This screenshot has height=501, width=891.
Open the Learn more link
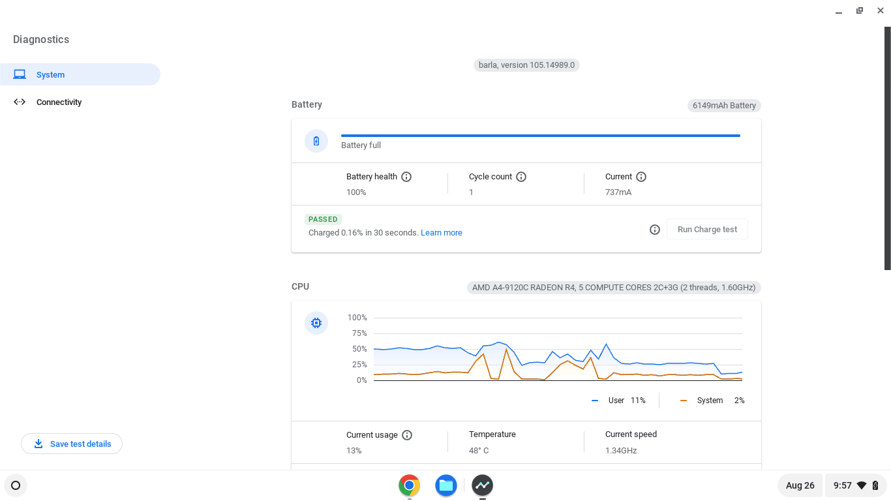click(441, 233)
